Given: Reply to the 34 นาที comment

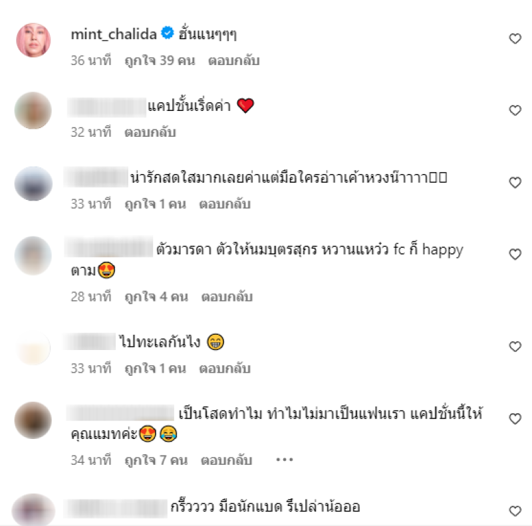Looking at the screenshot, I should 226,460.
